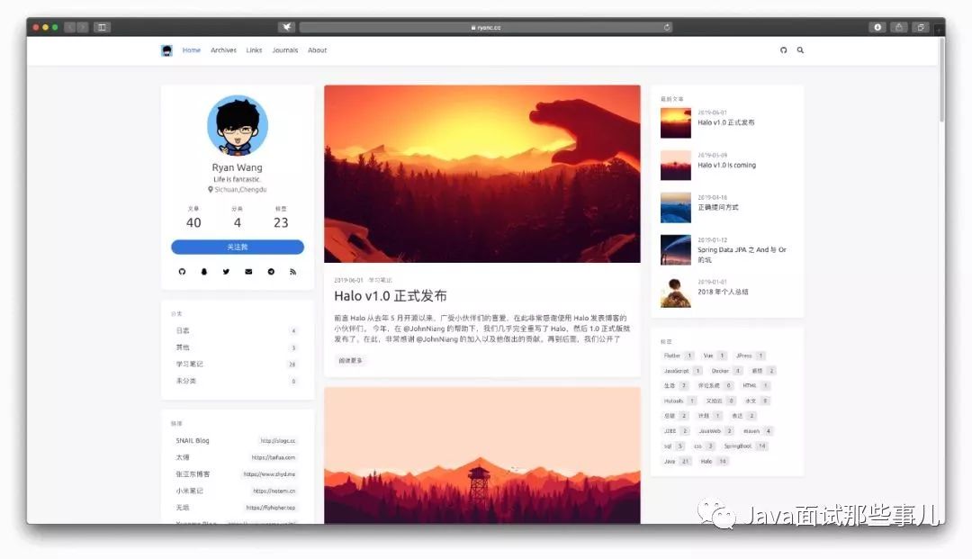Open the email envelope icon in profile card

point(248,272)
